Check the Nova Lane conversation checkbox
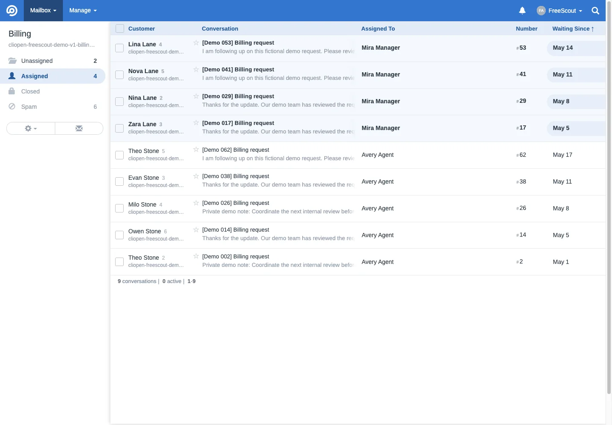 pos(119,75)
